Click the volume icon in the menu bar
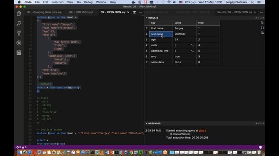This screenshot has height=156, width=279. [x=174, y=2]
